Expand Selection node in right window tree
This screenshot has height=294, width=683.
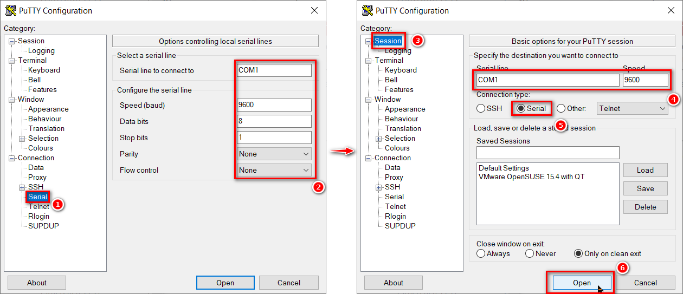[379, 139]
